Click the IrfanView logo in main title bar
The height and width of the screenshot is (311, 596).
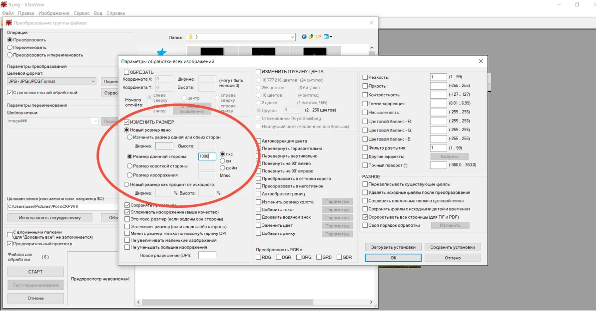point(4,4)
